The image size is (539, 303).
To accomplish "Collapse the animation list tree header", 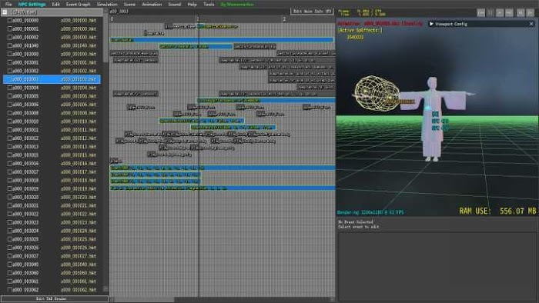I will click(5, 12).
